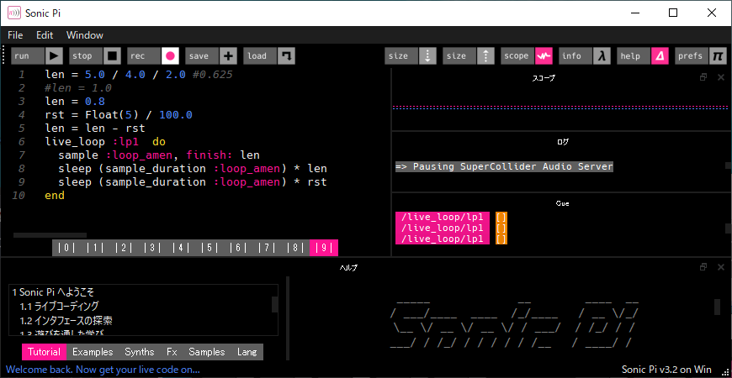Viewport: 732px width, 378px height.
Task: Switch to the Synths help tab
Action: 139,352
